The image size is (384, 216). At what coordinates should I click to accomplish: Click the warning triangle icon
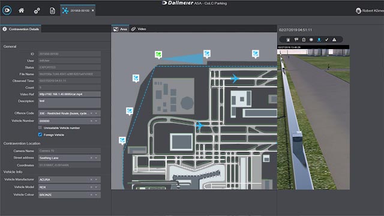(x=334, y=40)
